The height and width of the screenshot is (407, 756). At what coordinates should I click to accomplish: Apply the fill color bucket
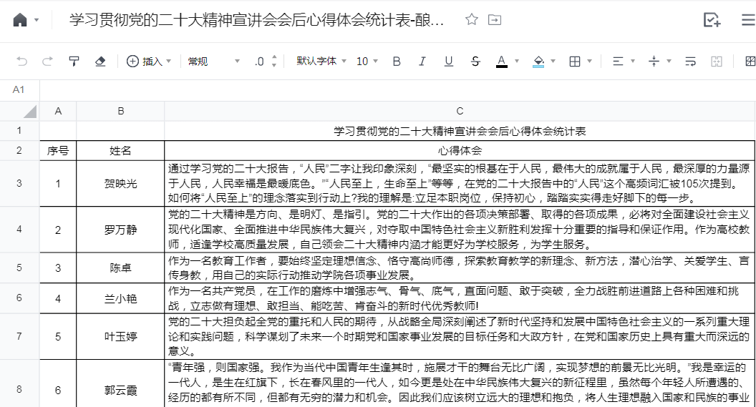coord(538,62)
